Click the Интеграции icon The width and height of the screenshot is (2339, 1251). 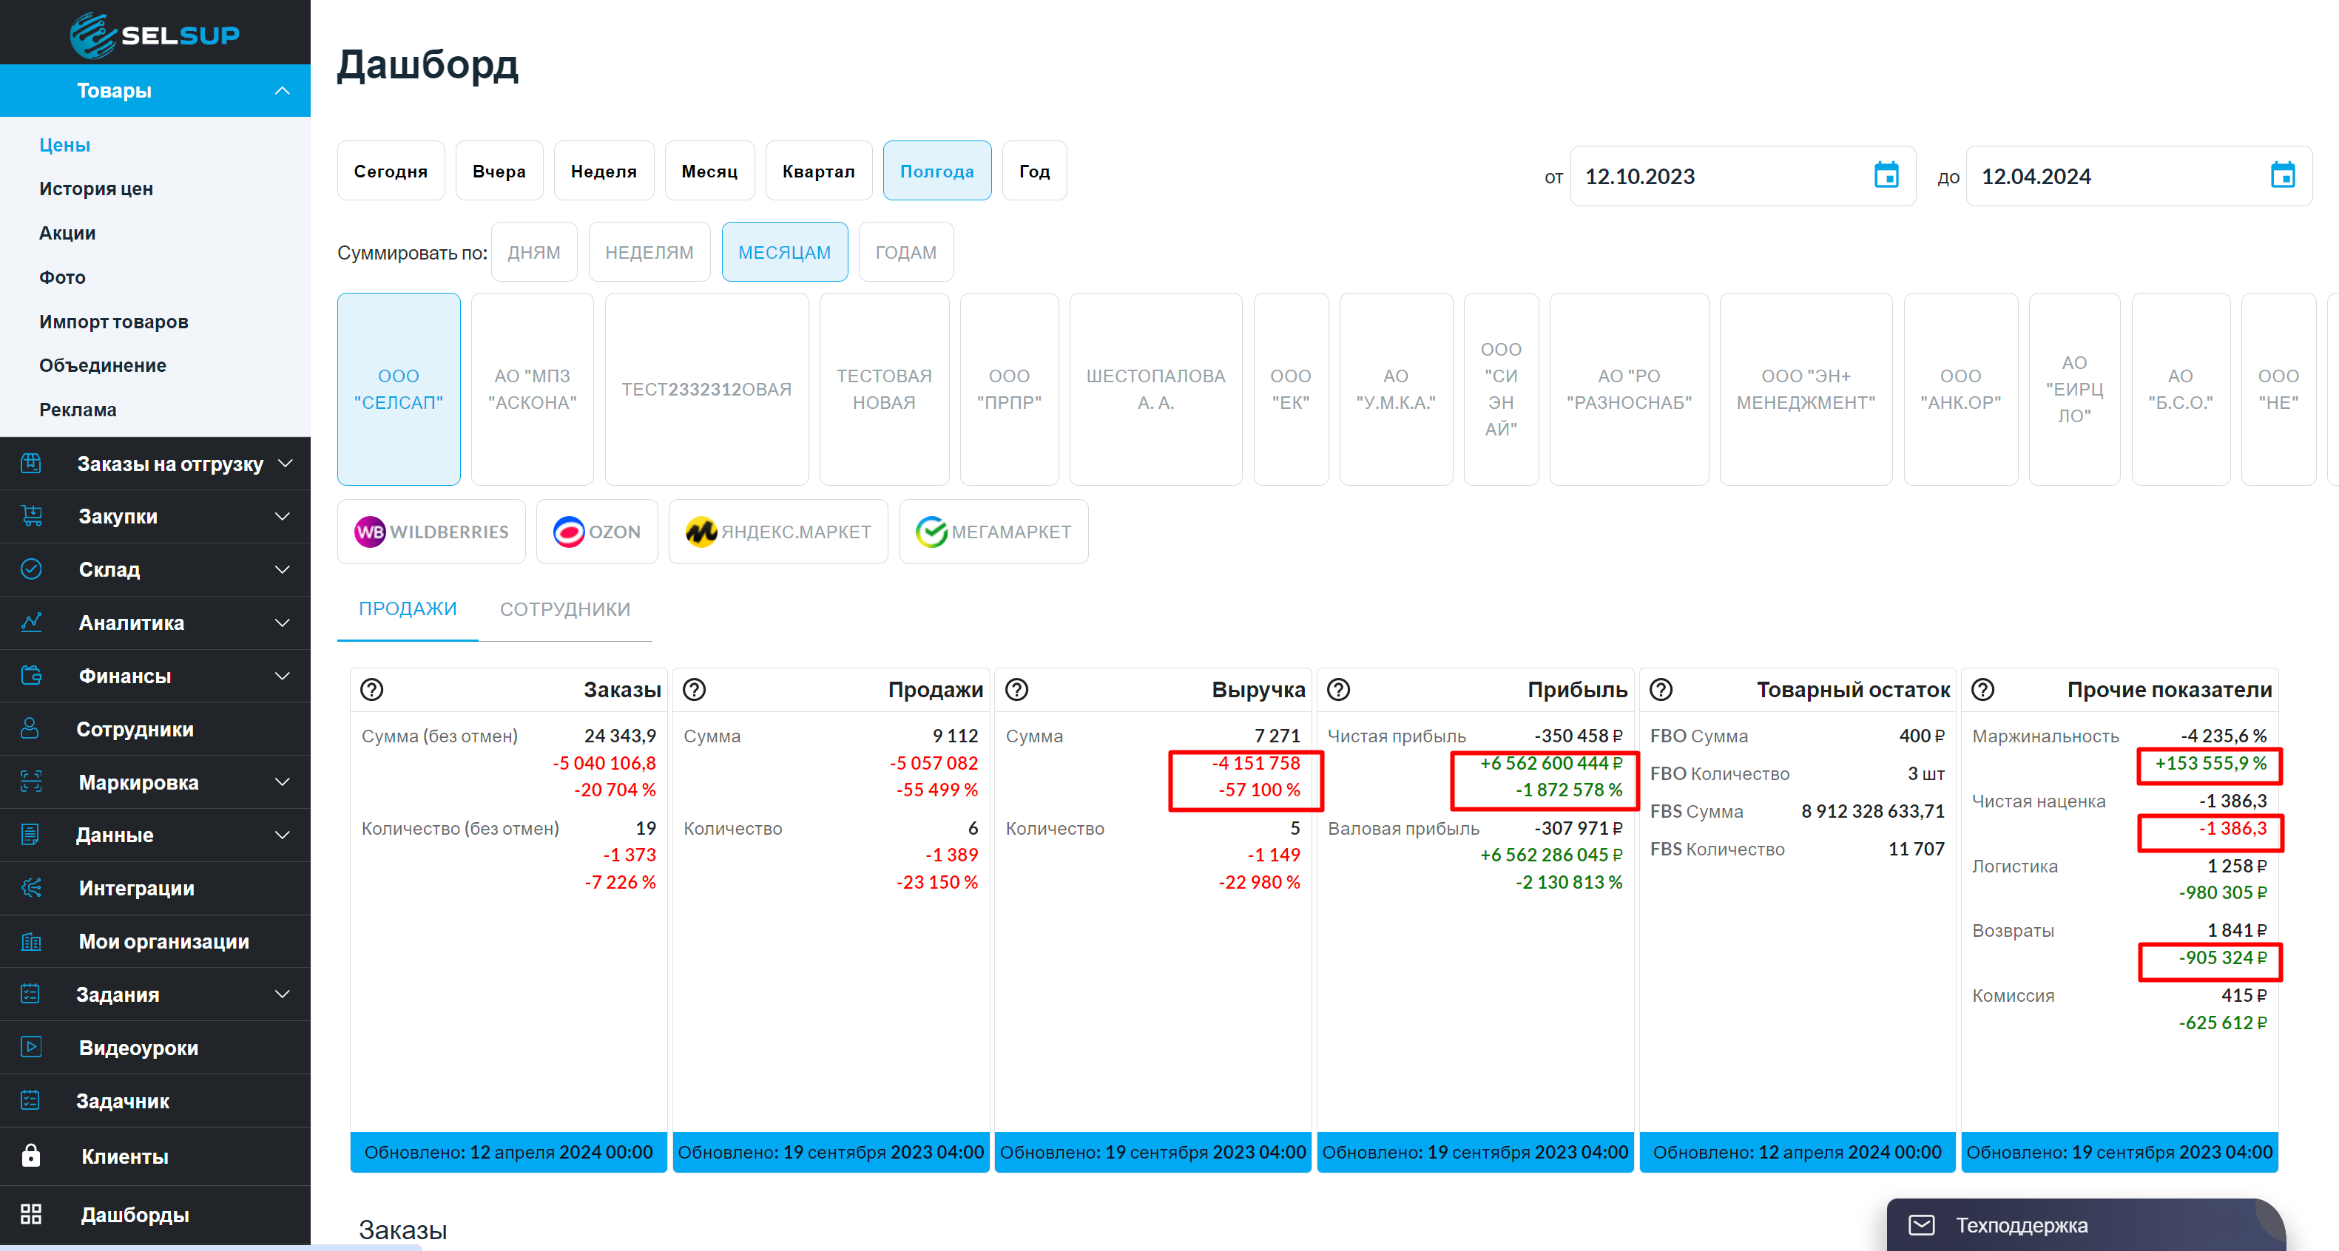31,888
